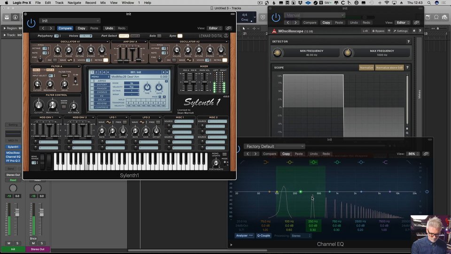
Task: Click link icon in Sylenth1 window header
Action: tap(228, 28)
